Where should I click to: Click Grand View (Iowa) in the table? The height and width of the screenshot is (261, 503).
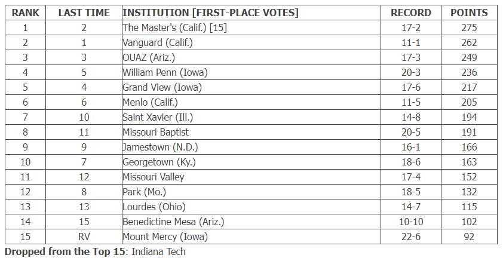[x=162, y=87]
